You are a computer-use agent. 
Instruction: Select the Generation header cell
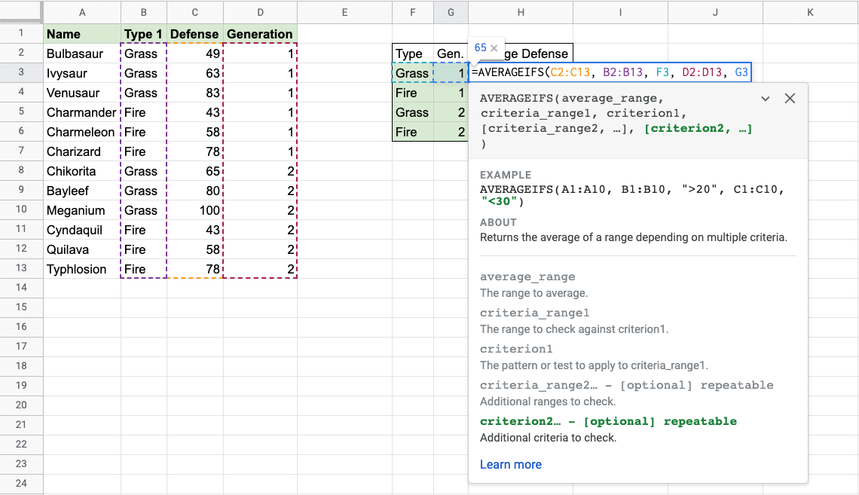tap(260, 34)
